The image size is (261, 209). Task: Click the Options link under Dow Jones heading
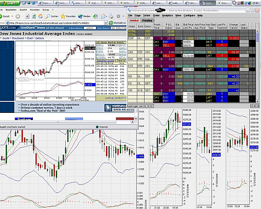pos(40,38)
